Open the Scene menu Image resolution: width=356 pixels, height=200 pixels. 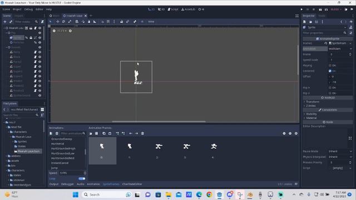point(6,9)
